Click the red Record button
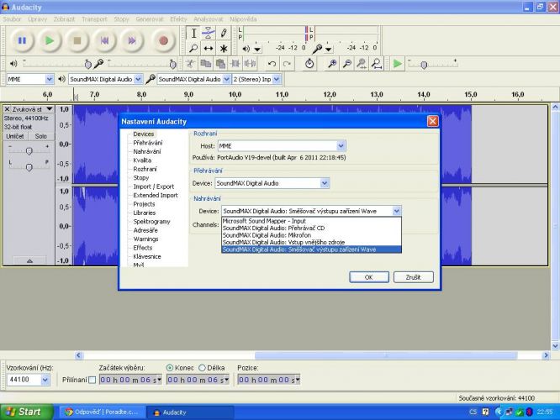560x420 pixels. pos(163,40)
